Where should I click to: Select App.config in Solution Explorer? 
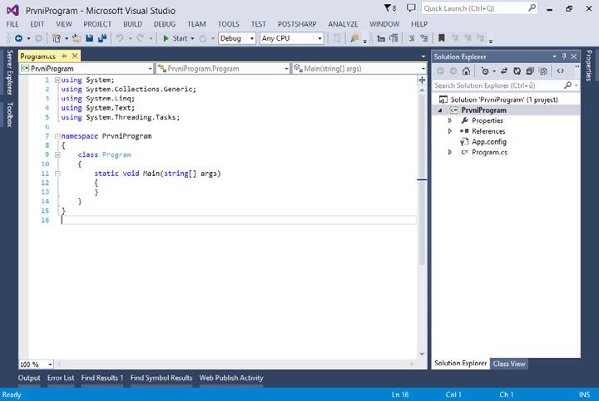(x=489, y=142)
